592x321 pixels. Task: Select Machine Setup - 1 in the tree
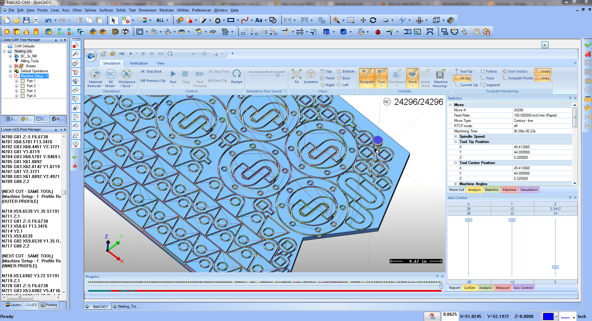[x=34, y=76]
